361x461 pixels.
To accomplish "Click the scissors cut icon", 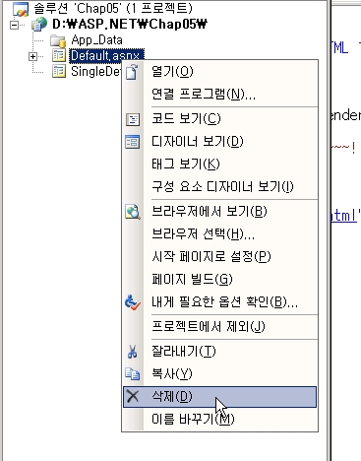I will tap(133, 352).
